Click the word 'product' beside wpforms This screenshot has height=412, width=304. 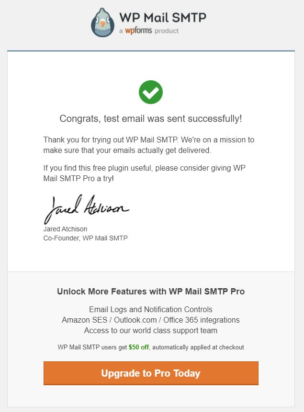[167, 31]
